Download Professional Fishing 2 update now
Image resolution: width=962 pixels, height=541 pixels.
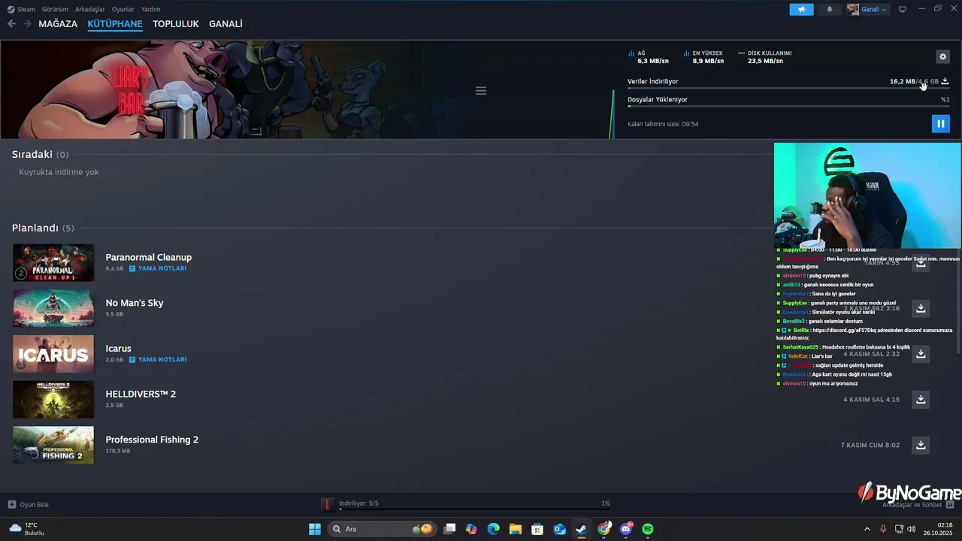click(921, 445)
